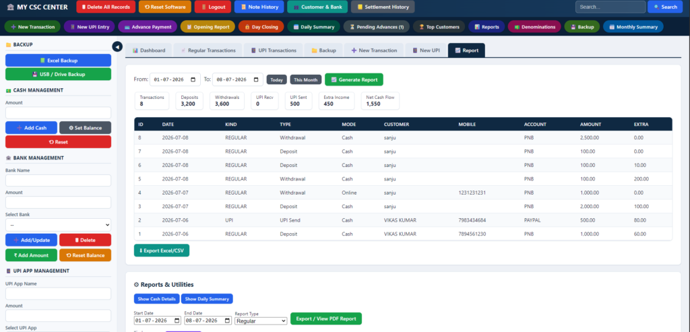Click Generate Report
Screen dimensions: 690x332
[354, 79]
